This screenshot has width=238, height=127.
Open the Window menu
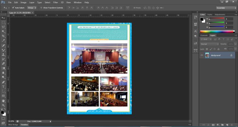click(x=78, y=2)
